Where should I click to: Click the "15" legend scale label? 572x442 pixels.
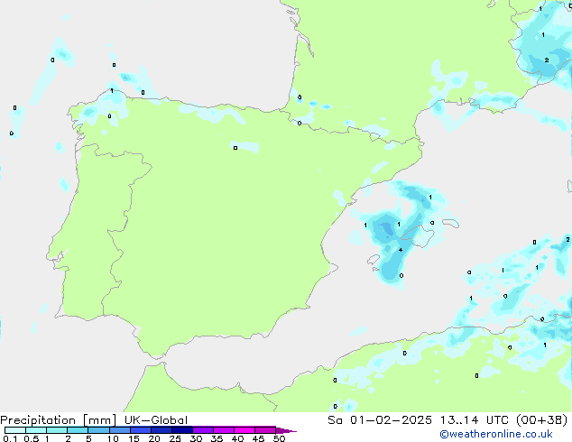coord(134,438)
